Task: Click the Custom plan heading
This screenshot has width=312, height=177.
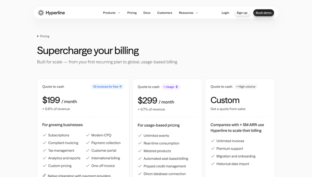Action: [225, 100]
